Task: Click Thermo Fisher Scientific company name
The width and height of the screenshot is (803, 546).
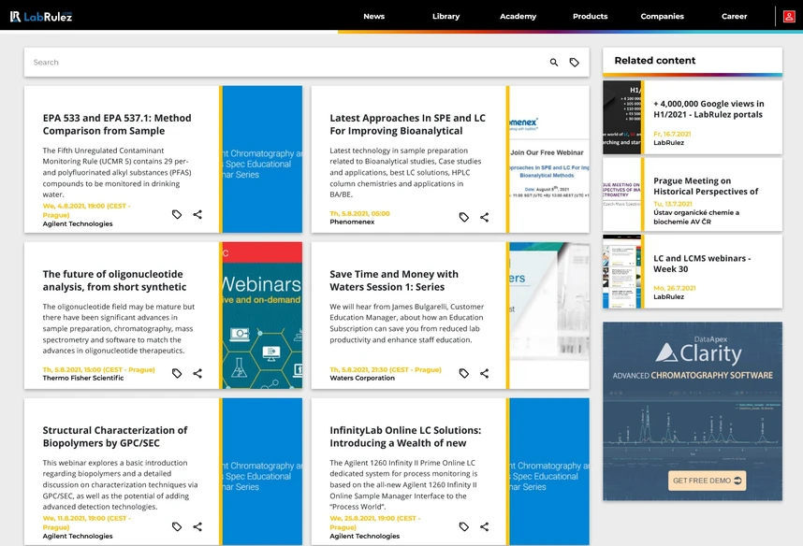Action: [83, 378]
